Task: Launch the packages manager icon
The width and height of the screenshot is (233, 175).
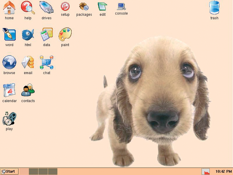Action: pyautogui.click(x=84, y=6)
